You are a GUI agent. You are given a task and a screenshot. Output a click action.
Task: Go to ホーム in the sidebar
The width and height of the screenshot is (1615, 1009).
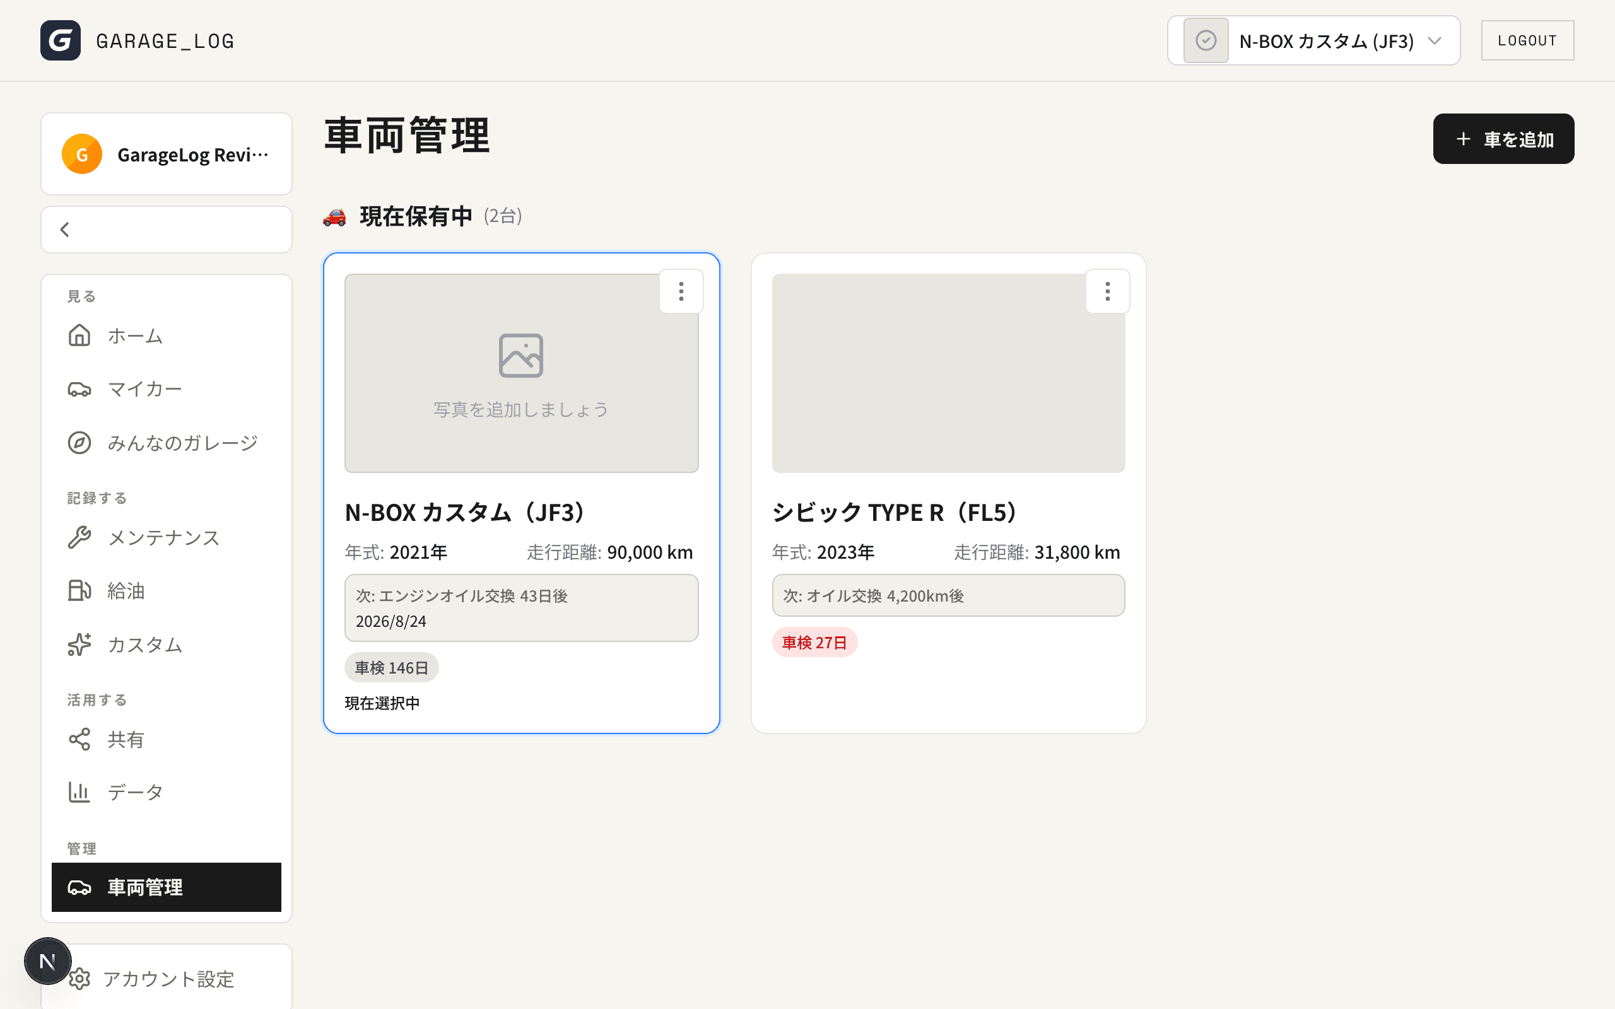point(166,335)
